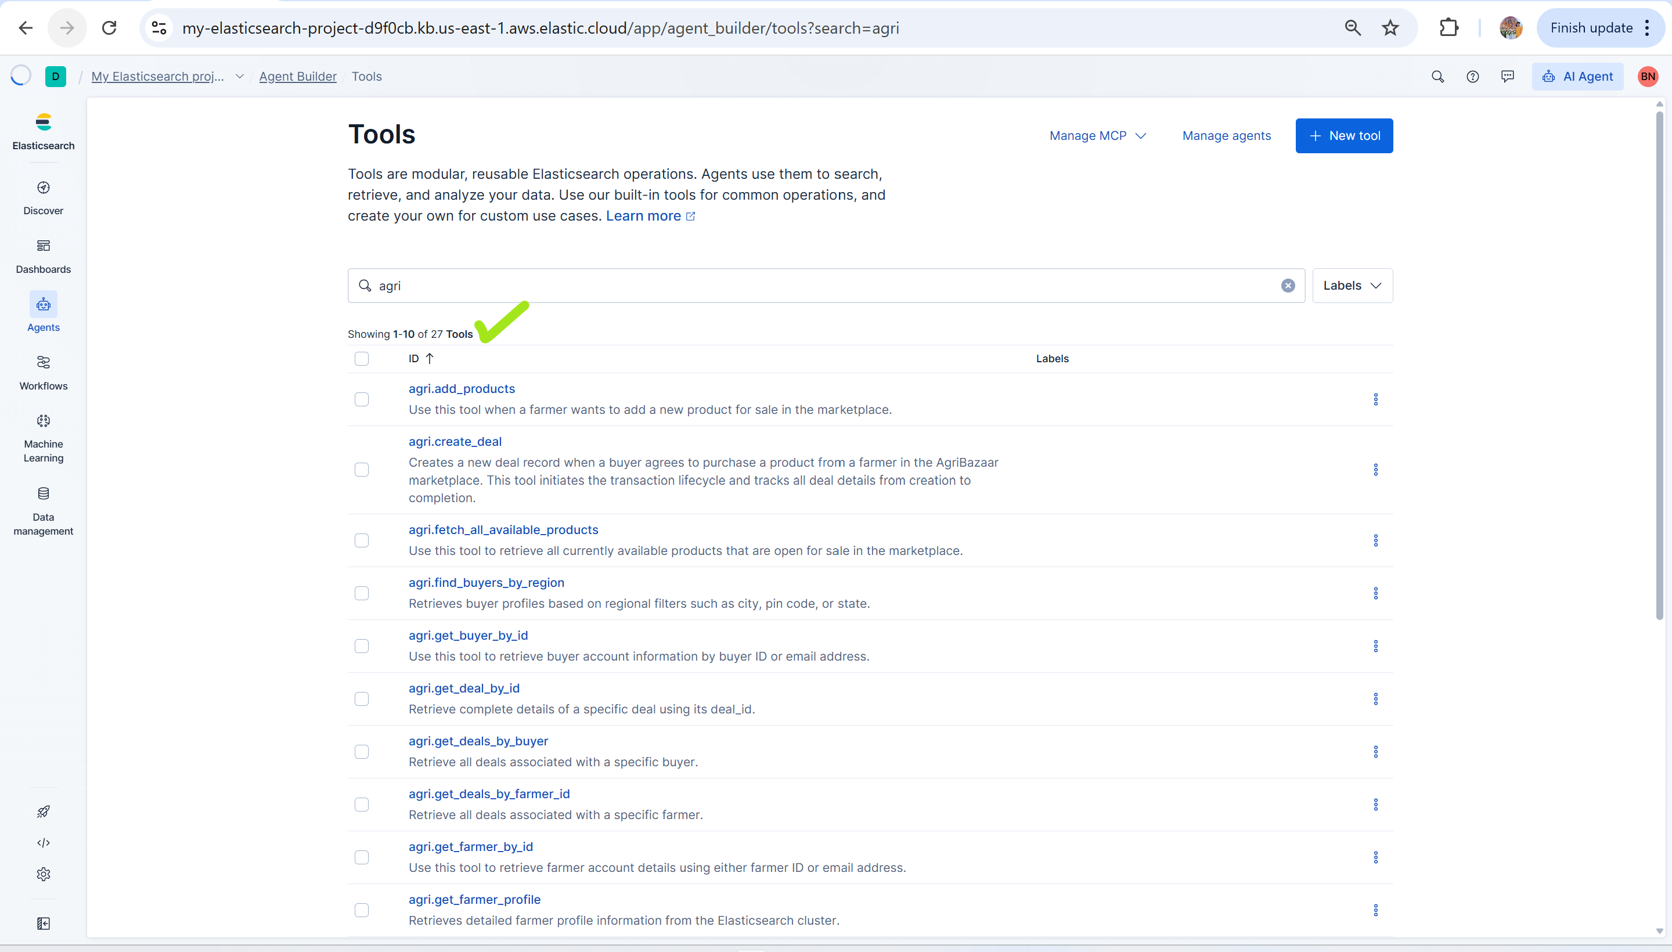Image resolution: width=1672 pixels, height=952 pixels.
Task: Open the Manage MCP dropdown
Action: (x=1097, y=136)
